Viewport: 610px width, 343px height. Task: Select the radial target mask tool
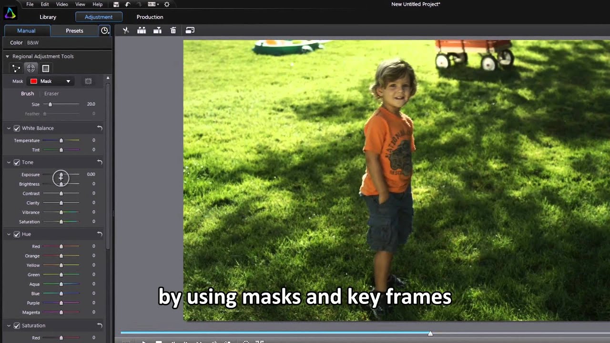[x=31, y=69]
